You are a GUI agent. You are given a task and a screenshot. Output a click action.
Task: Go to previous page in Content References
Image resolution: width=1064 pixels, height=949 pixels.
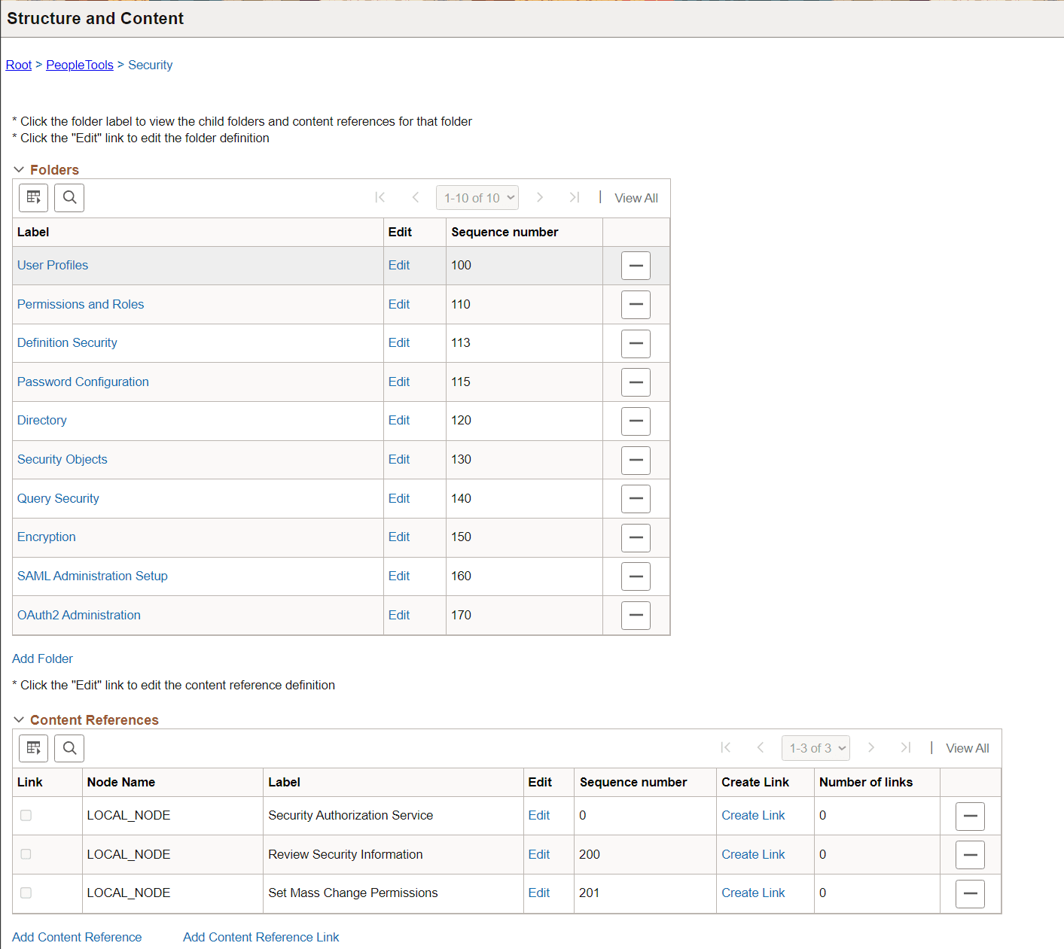tap(761, 747)
